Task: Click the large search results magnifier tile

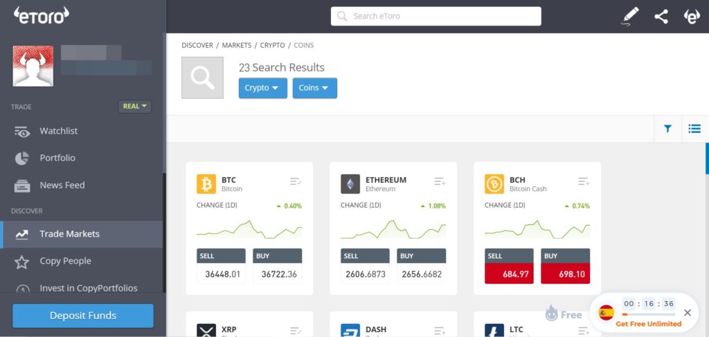Action: tap(203, 78)
